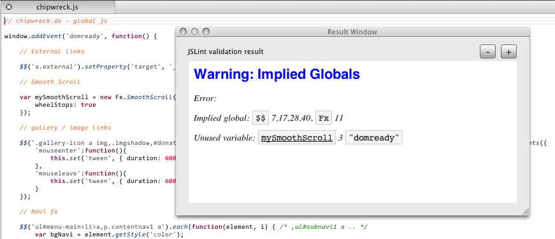Click the 'var mySmoothScroll = new Fx' line
The height and width of the screenshot is (239, 555).
97,97
